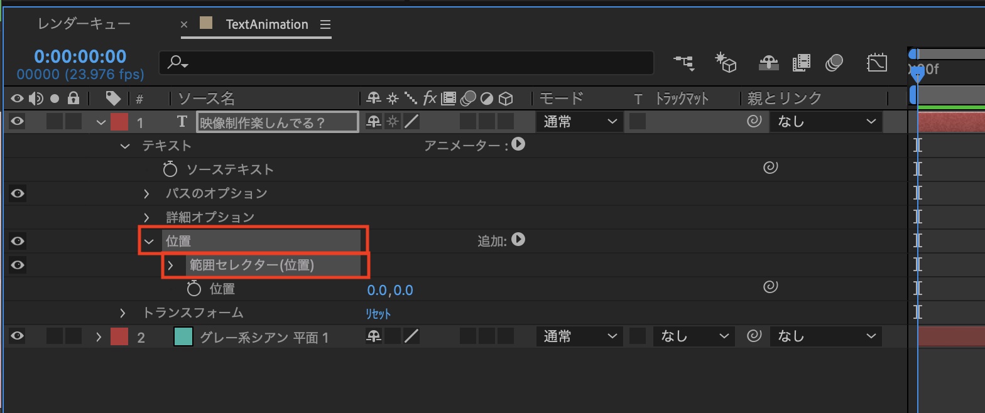Toggle the eye on パスのオプション row
985x413 pixels.
coord(17,193)
